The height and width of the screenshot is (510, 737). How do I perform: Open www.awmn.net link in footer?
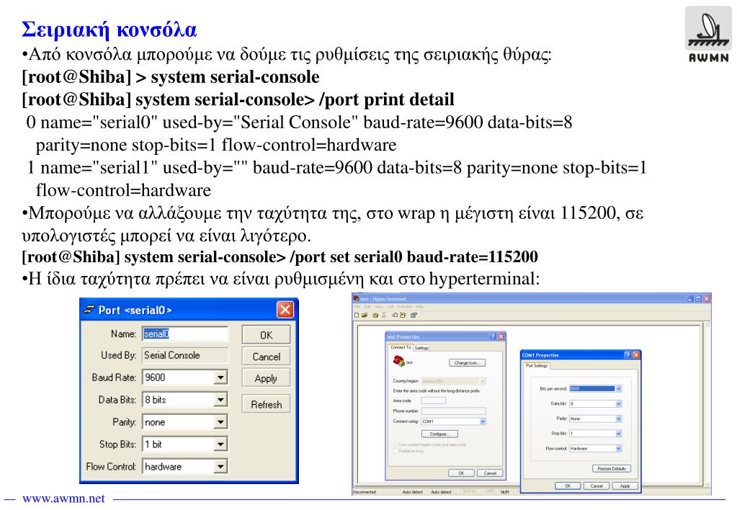(x=63, y=498)
